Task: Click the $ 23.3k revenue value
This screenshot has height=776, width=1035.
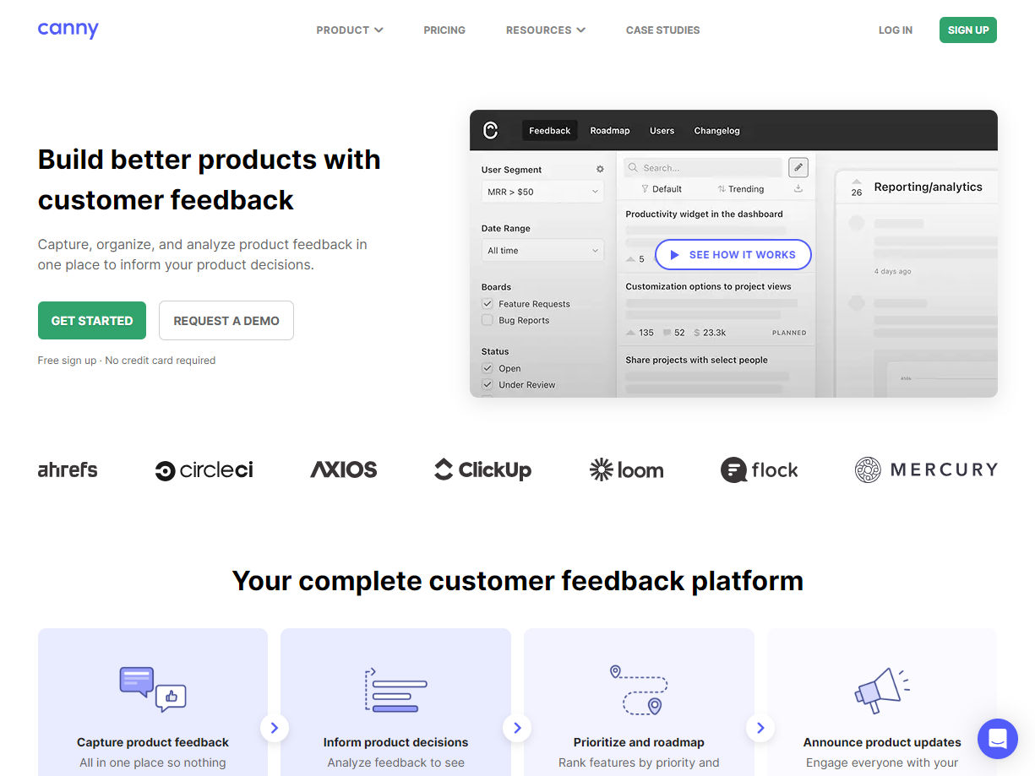Action: [x=710, y=333]
